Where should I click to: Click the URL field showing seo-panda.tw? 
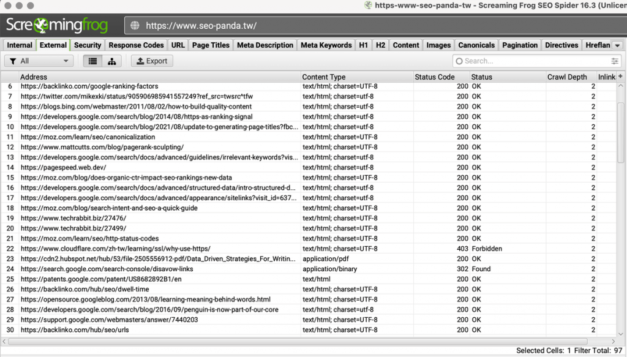click(x=376, y=26)
